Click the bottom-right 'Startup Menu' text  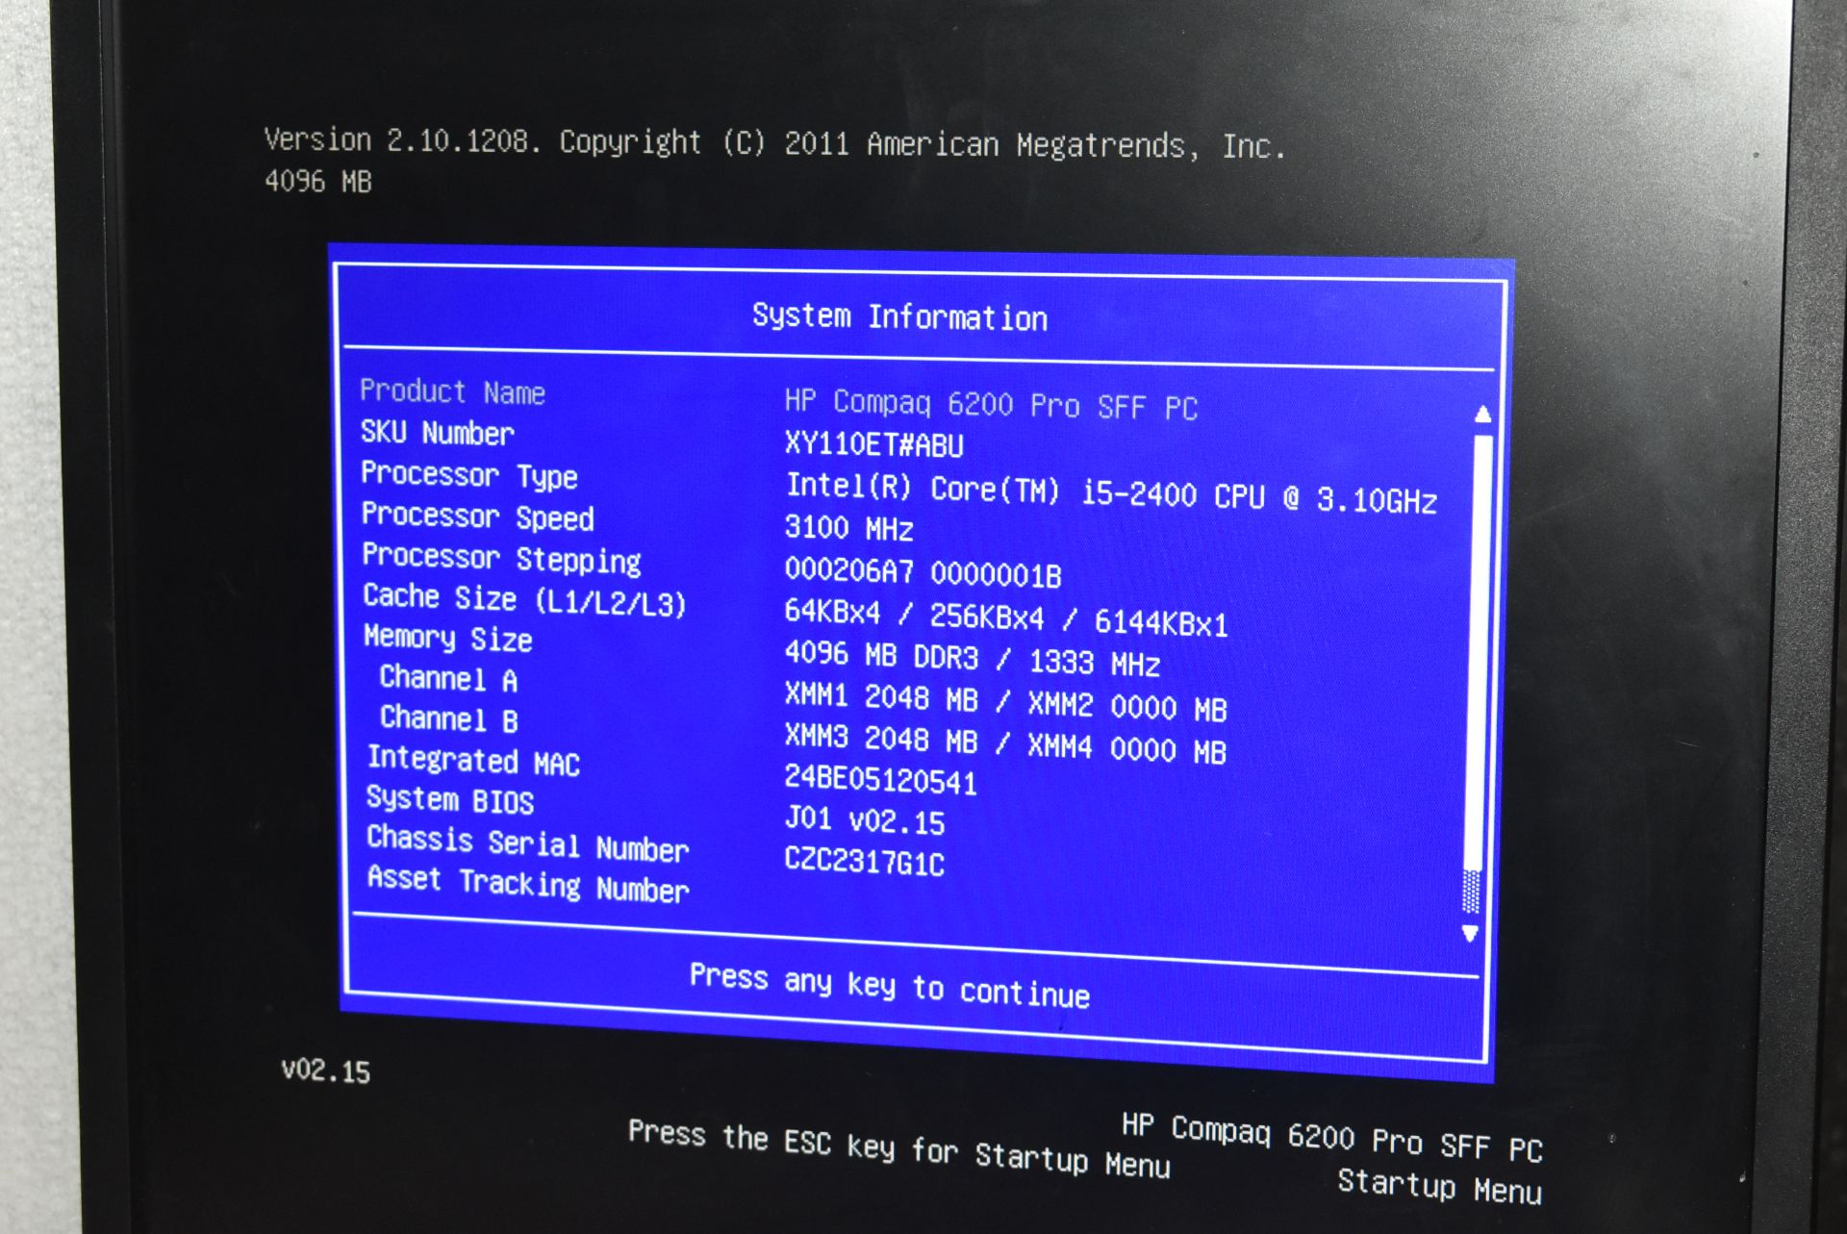[1440, 1185]
